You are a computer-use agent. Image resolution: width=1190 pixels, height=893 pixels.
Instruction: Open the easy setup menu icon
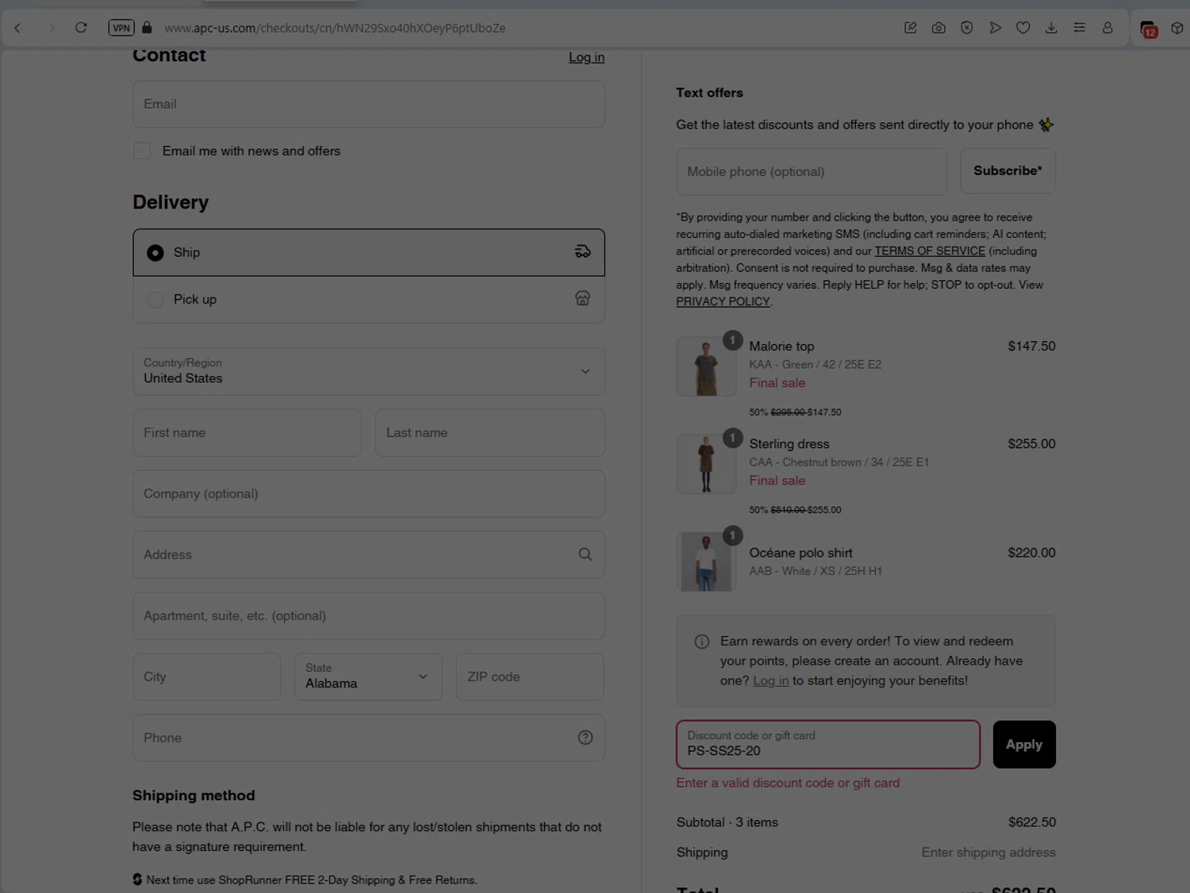click(1080, 28)
